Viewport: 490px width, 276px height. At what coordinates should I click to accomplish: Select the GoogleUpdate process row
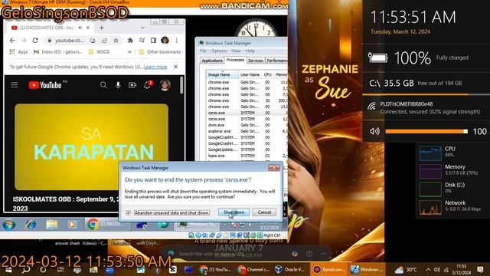tap(247, 149)
